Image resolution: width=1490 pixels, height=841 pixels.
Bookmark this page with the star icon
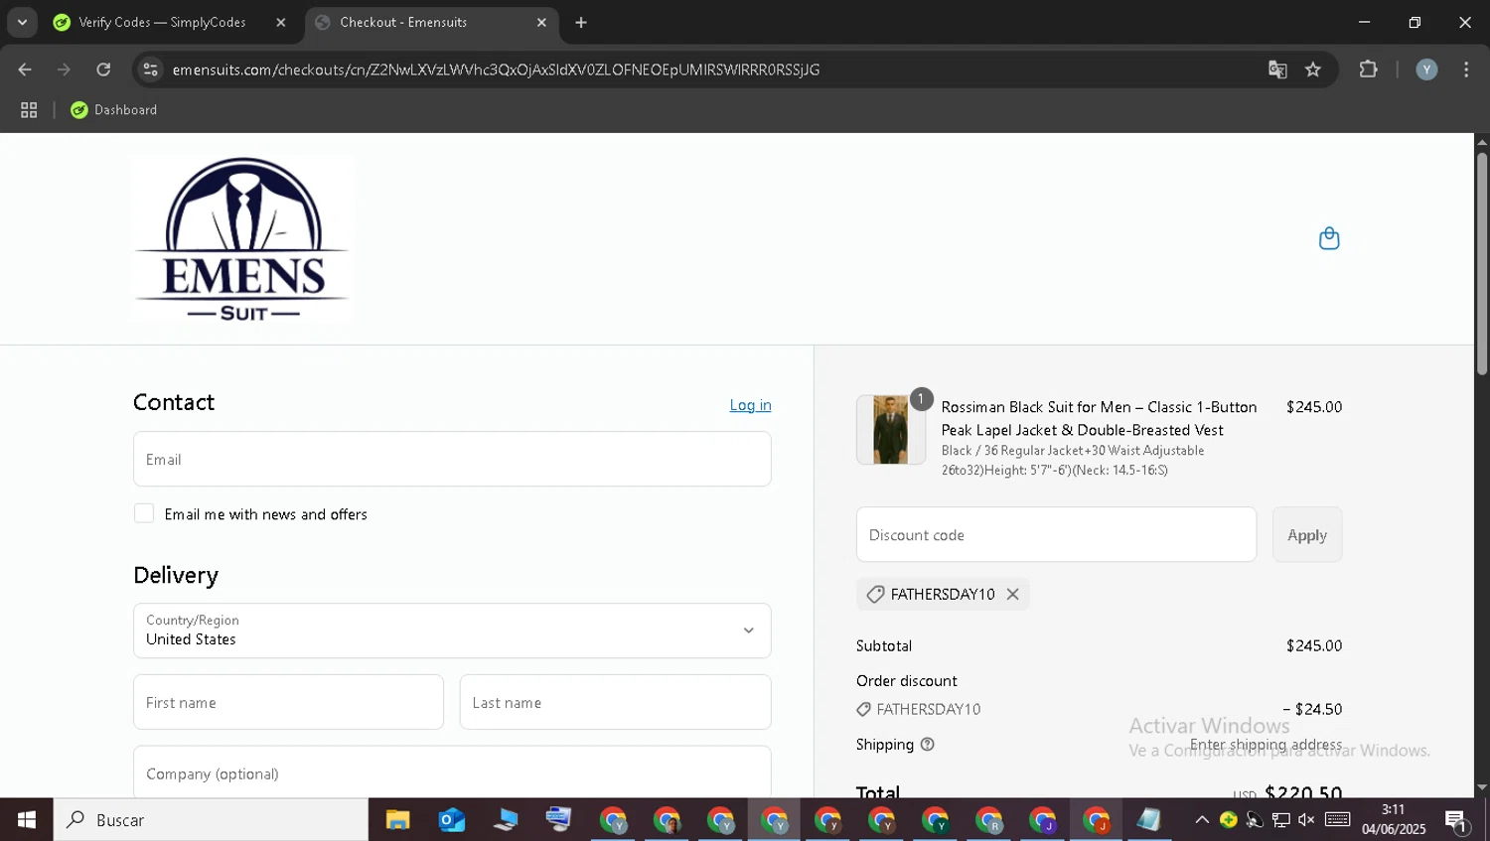tap(1313, 70)
